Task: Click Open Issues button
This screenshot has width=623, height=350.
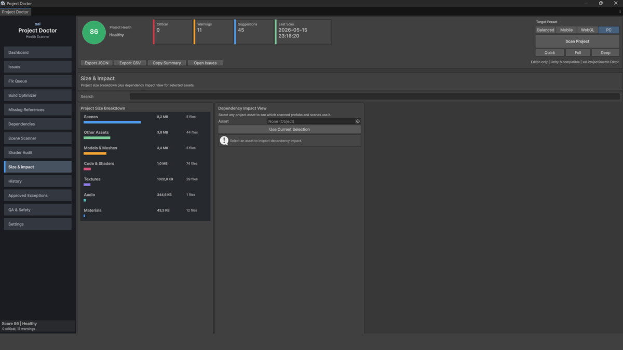Action: (205, 63)
